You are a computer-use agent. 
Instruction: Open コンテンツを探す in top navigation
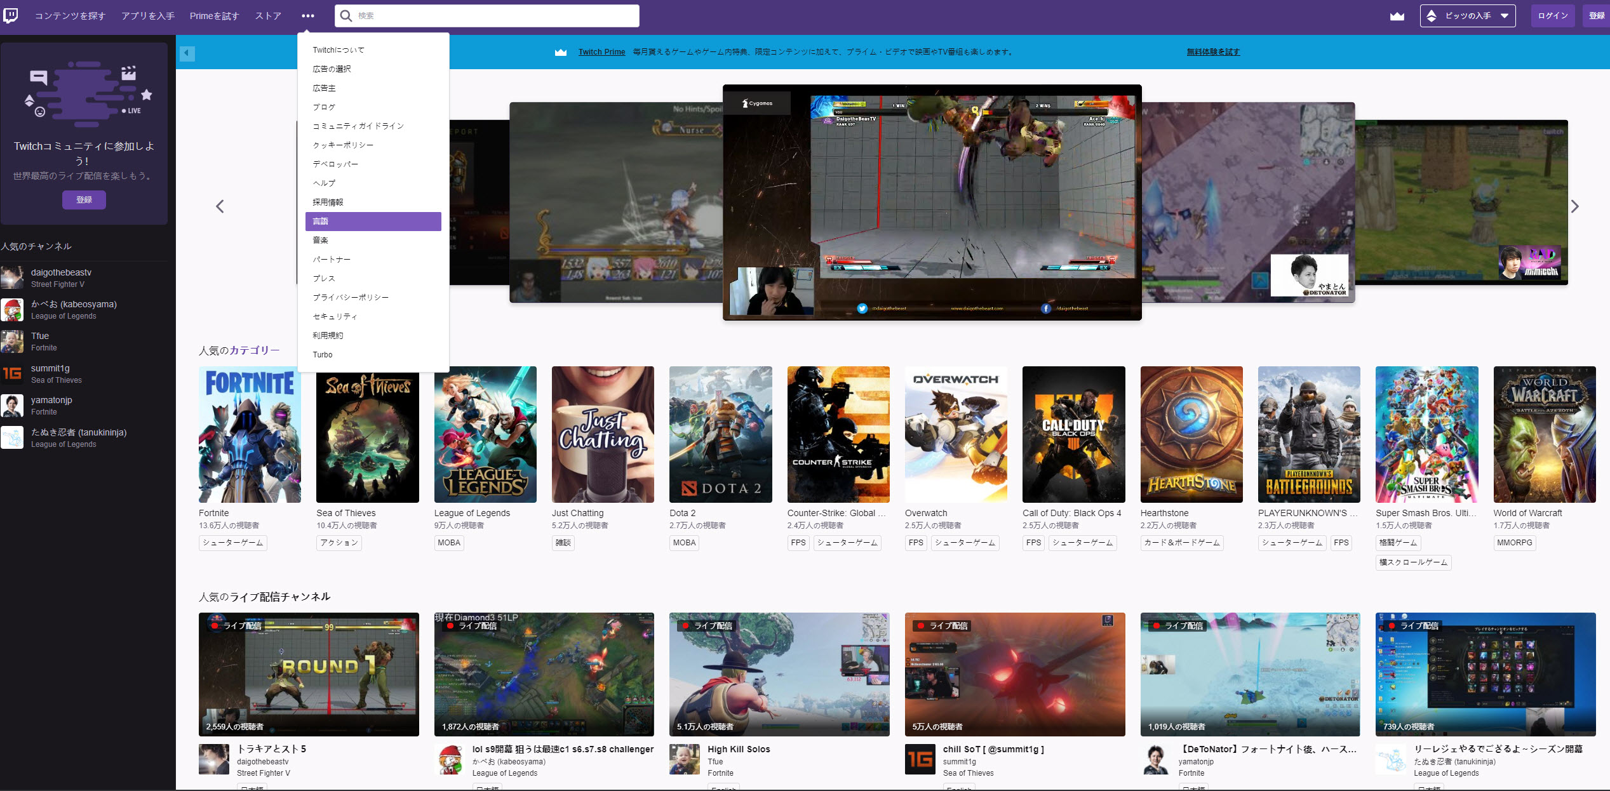70,16
